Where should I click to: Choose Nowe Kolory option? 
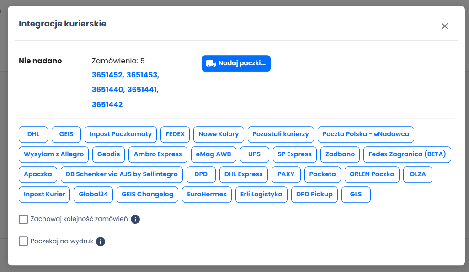[219, 134]
